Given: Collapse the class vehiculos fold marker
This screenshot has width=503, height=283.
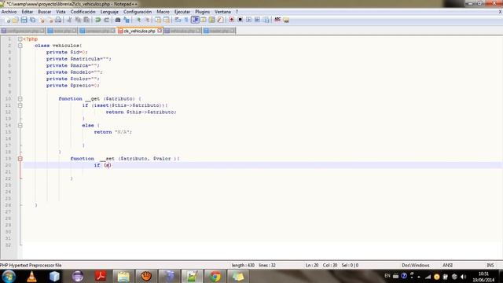Looking at the screenshot, I should [x=20, y=46].
